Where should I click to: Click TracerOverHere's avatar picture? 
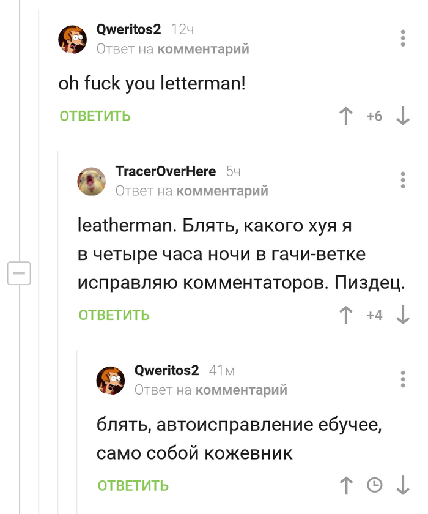pos(92,181)
